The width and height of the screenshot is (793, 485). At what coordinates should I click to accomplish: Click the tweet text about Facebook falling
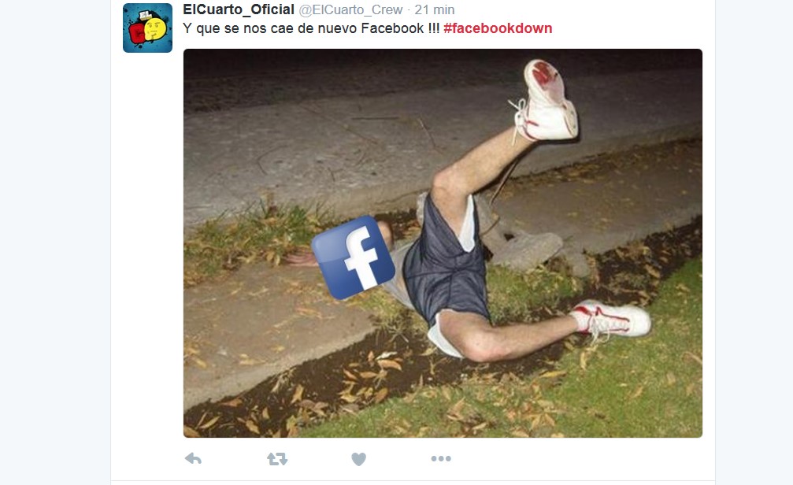(311, 28)
